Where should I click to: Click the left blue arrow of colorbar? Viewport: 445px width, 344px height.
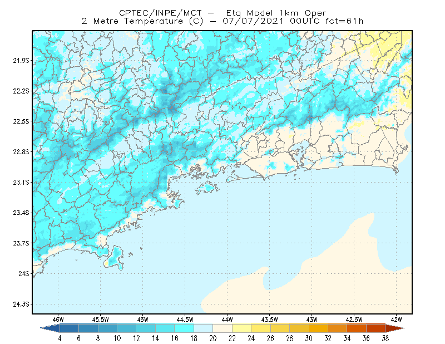point(50,328)
